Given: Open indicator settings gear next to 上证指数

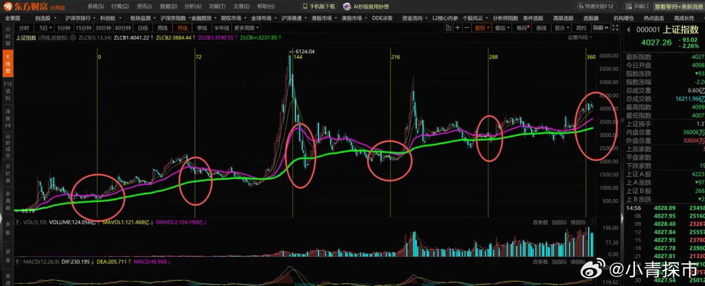Looking at the screenshot, I should (x=72, y=38).
